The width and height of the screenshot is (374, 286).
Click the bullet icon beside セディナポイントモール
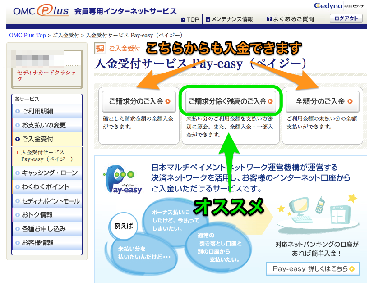[18, 201]
